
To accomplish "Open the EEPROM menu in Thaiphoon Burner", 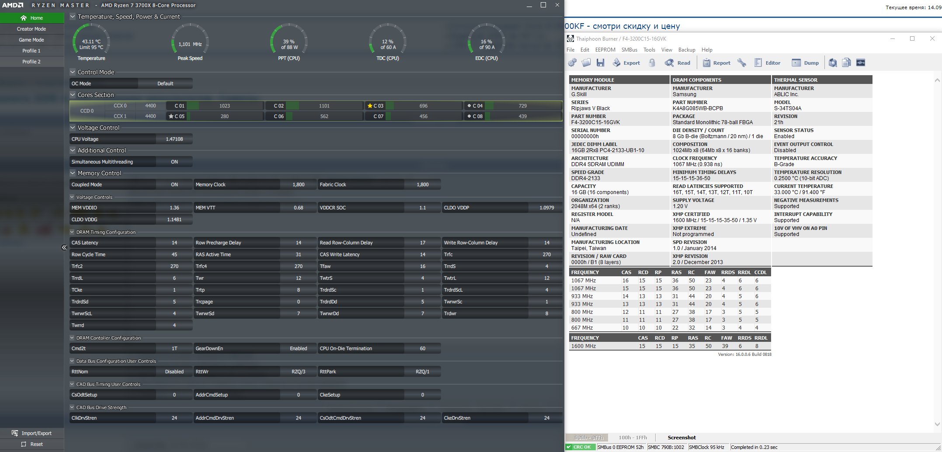I will (605, 50).
